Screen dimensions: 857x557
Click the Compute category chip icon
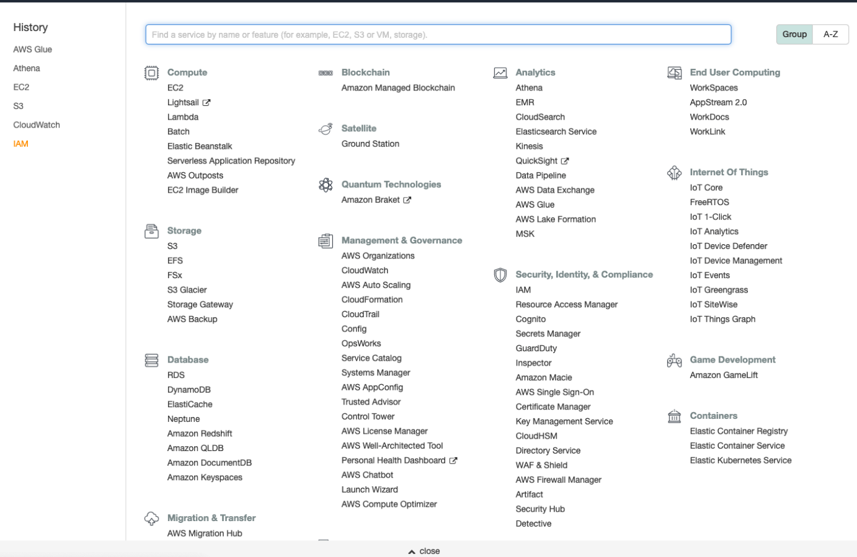coord(151,73)
